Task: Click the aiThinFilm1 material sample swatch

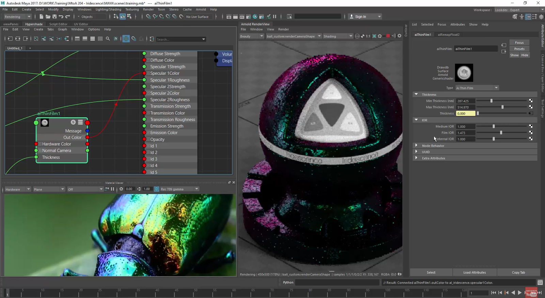Action: tap(464, 73)
